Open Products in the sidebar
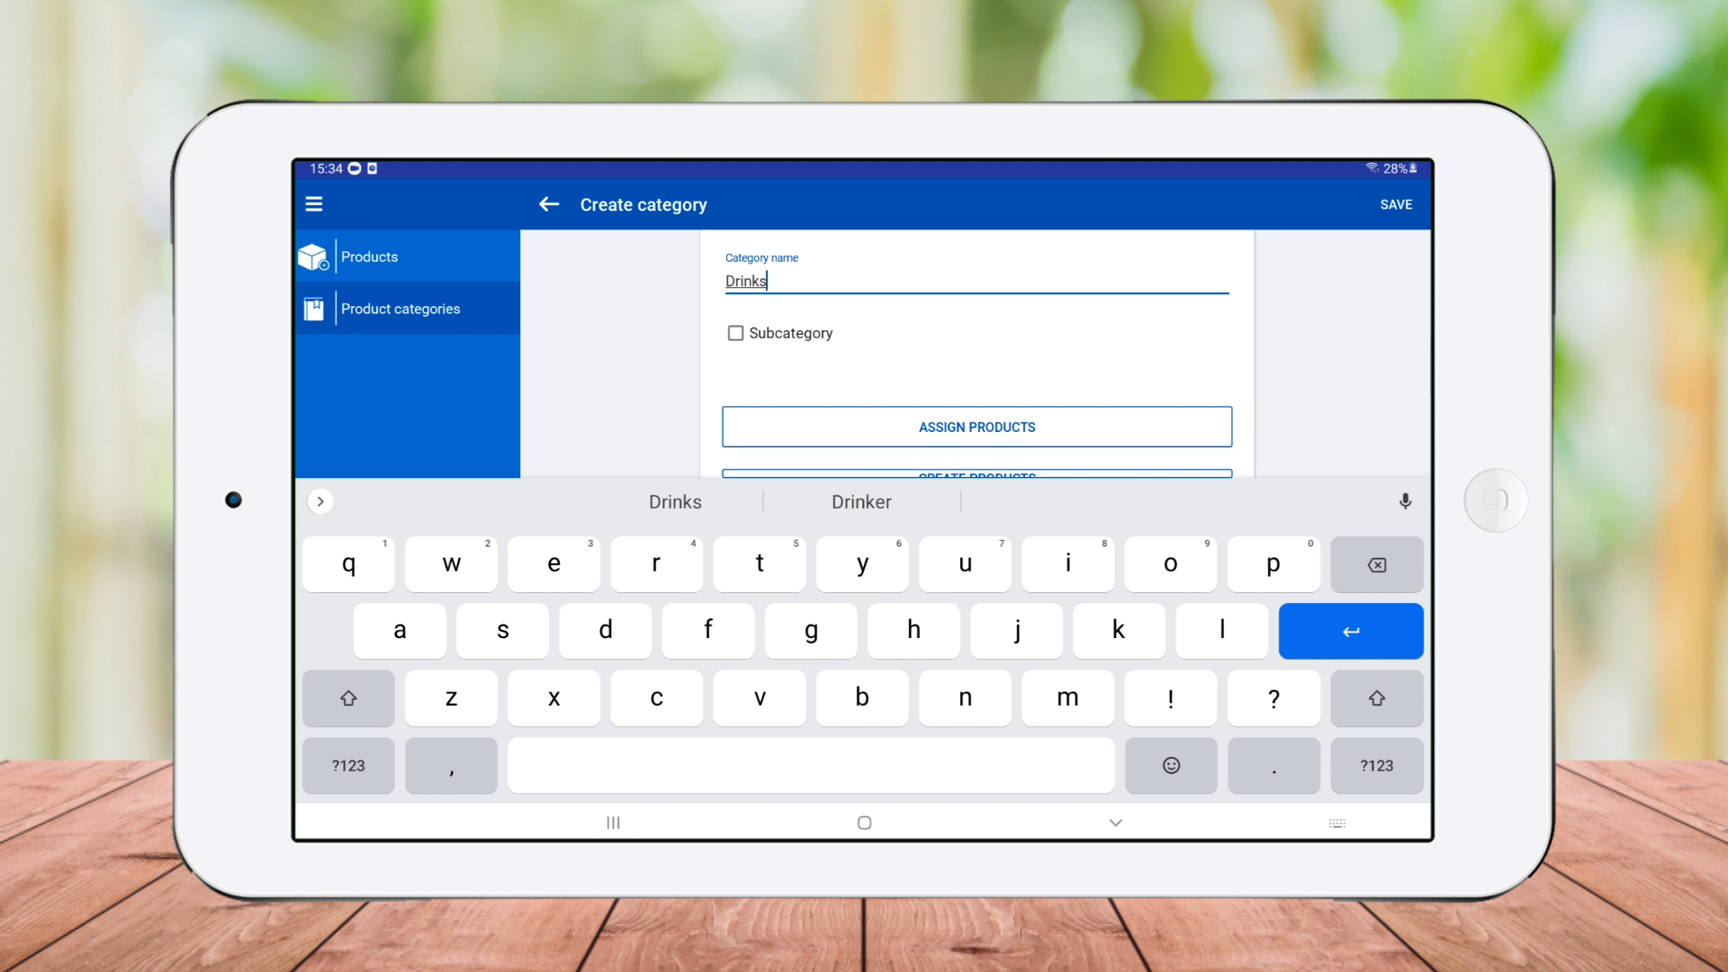Image resolution: width=1728 pixels, height=972 pixels. pos(369,257)
